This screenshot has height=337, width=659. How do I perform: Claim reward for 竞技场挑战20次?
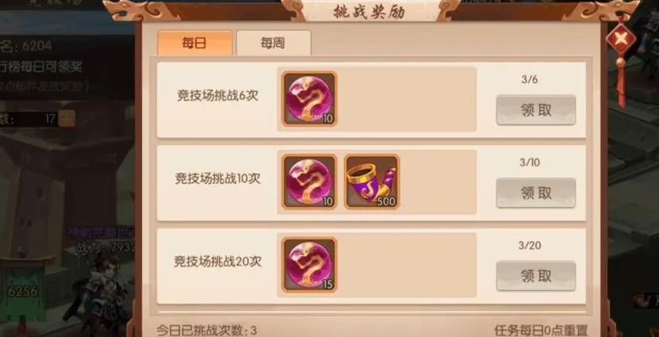tap(536, 276)
